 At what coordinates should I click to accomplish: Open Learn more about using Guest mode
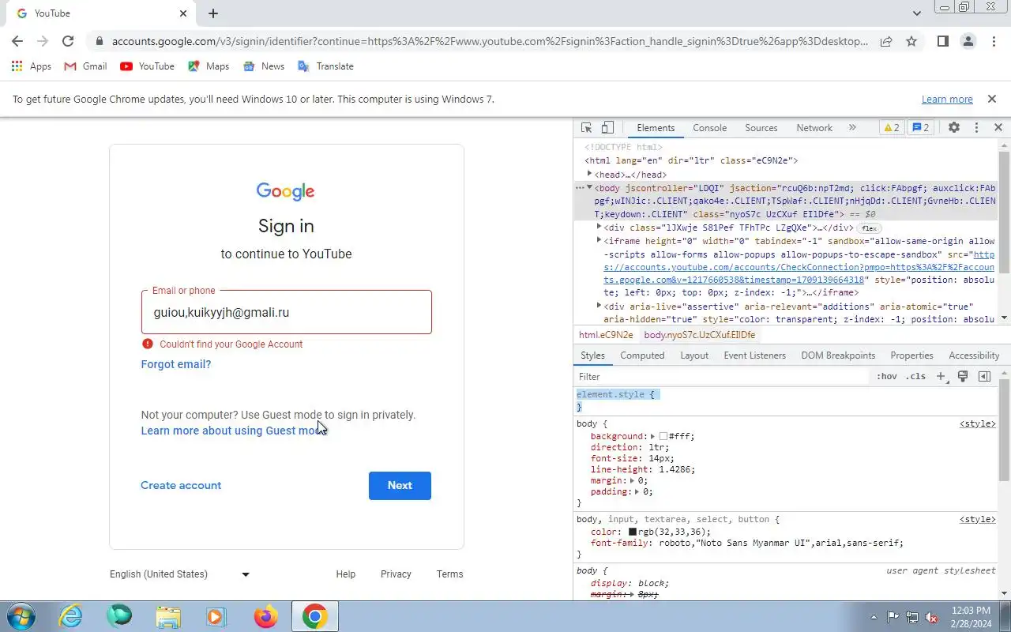point(234,431)
